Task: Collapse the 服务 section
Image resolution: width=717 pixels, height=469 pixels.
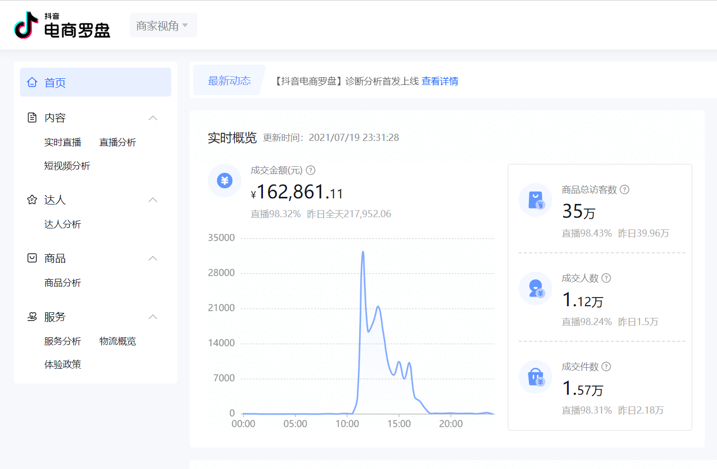Action: [153, 317]
